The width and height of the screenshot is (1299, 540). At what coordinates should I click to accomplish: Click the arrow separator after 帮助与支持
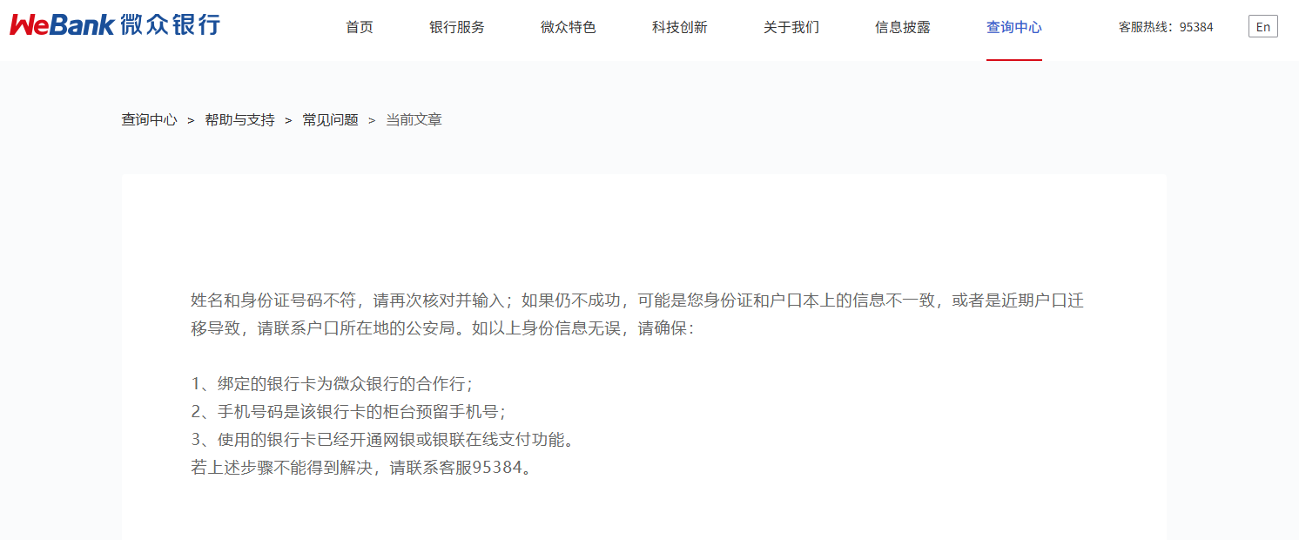[x=288, y=120]
